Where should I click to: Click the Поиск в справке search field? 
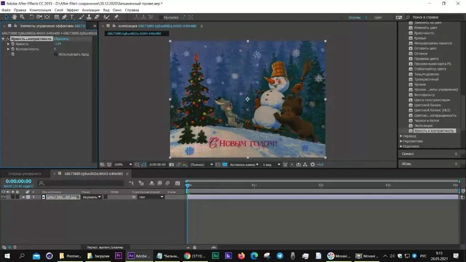point(434,17)
